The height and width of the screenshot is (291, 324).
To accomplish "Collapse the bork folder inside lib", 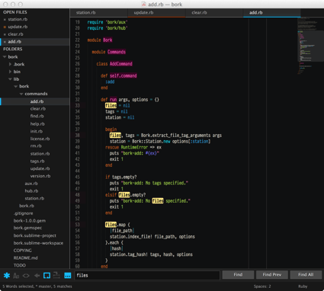I will [x=16, y=87].
